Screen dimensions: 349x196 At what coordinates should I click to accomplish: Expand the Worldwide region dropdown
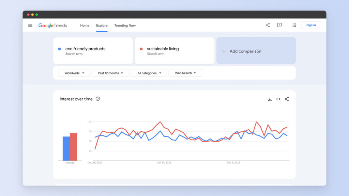pos(74,73)
